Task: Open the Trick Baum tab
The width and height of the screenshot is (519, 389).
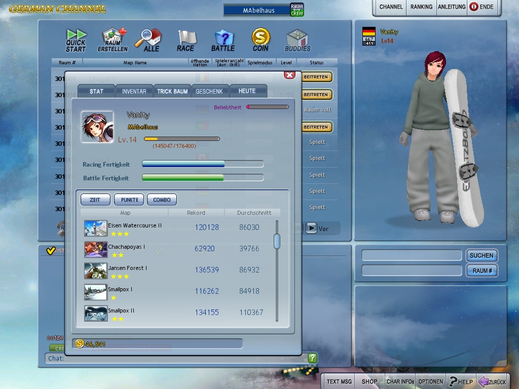Action: point(172,91)
